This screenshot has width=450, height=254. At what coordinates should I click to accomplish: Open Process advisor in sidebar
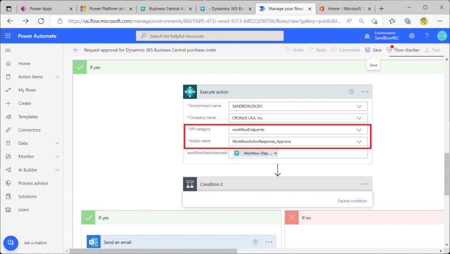click(x=33, y=183)
